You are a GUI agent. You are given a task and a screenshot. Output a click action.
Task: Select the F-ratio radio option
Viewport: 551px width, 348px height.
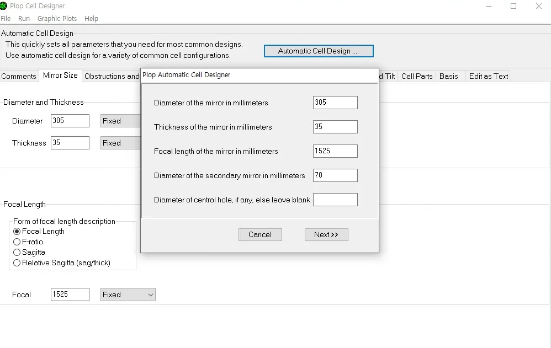pos(17,242)
